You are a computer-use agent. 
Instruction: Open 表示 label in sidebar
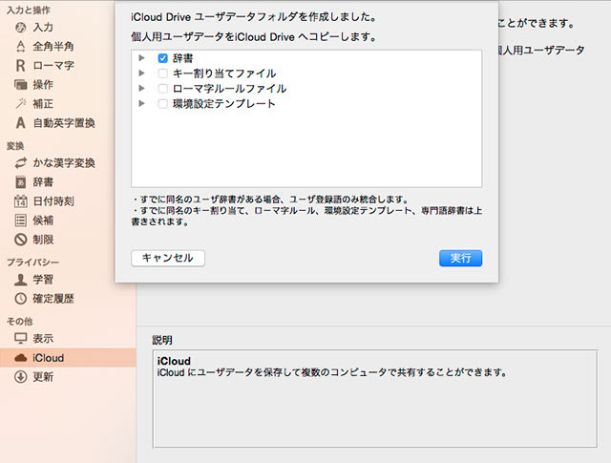(x=43, y=338)
